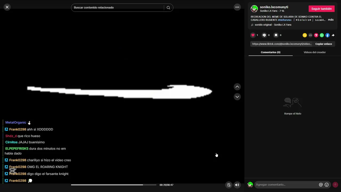341x192 pixels.
Task: Open the #deltarune hashtag link
Action: [x=285, y=20]
